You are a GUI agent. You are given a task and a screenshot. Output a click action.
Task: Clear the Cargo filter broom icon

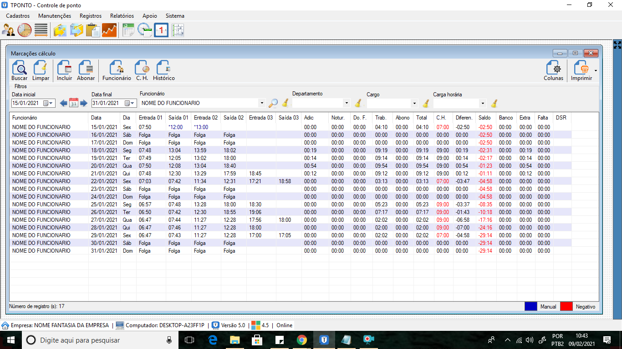pos(426,103)
